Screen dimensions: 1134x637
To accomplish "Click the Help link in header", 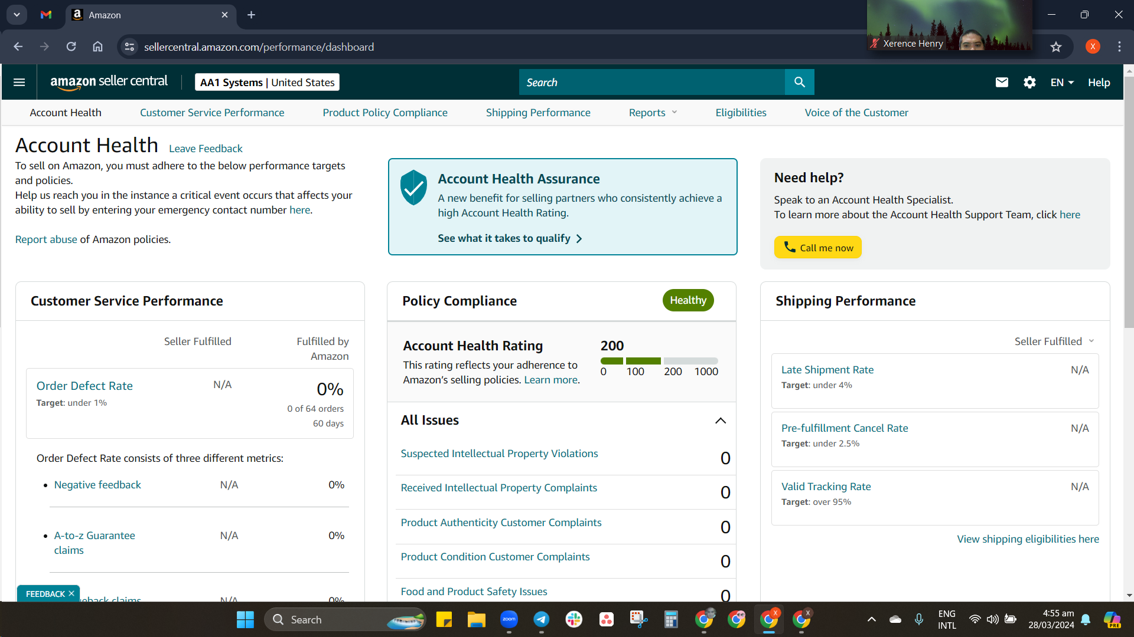I will (1099, 83).
